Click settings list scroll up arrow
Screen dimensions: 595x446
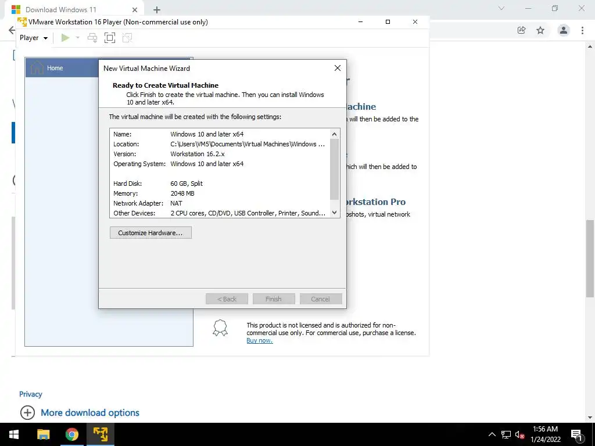pyautogui.click(x=334, y=134)
